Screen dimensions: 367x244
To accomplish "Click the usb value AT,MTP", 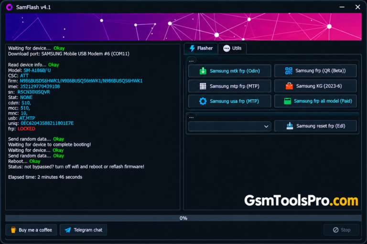I will coord(27,118).
